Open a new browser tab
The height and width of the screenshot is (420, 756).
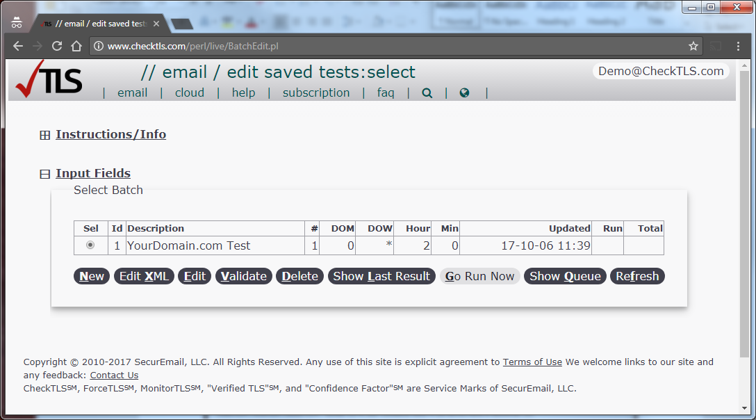click(182, 24)
